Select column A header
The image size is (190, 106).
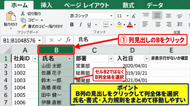tap(25, 50)
